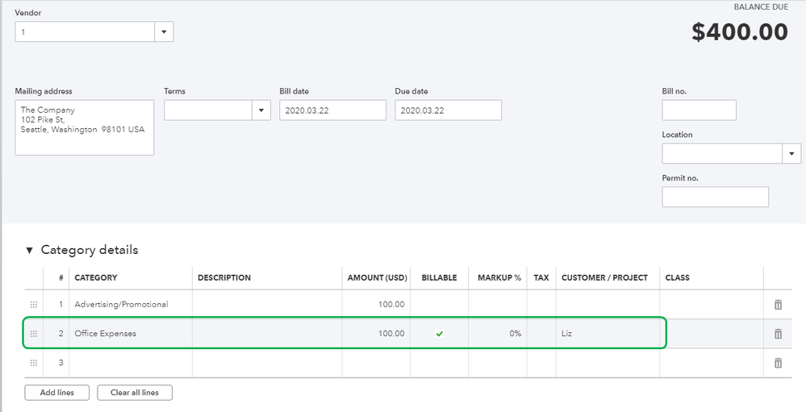Image resolution: width=806 pixels, height=412 pixels.
Task: Focus the Bill no. input
Action: pos(699,110)
